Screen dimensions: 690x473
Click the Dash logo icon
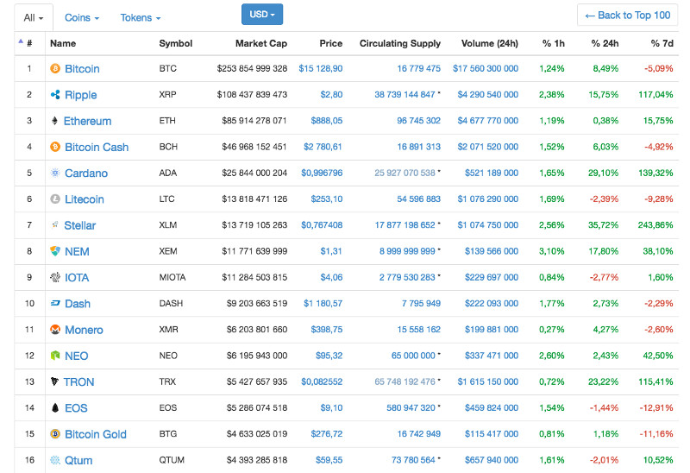(x=55, y=303)
